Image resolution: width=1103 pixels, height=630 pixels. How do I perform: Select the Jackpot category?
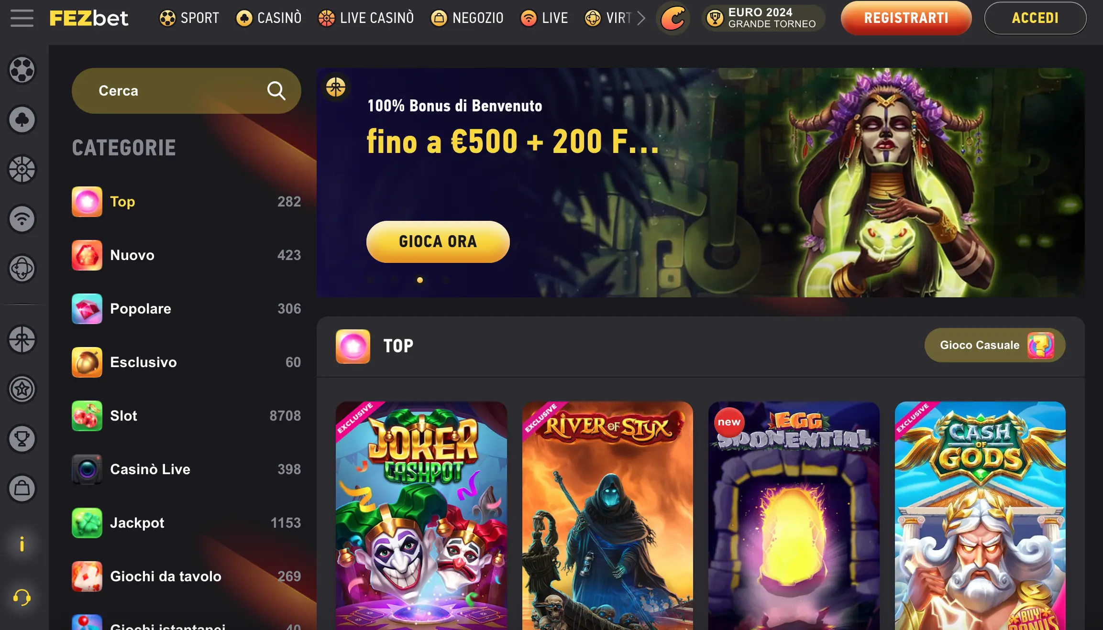coord(187,523)
